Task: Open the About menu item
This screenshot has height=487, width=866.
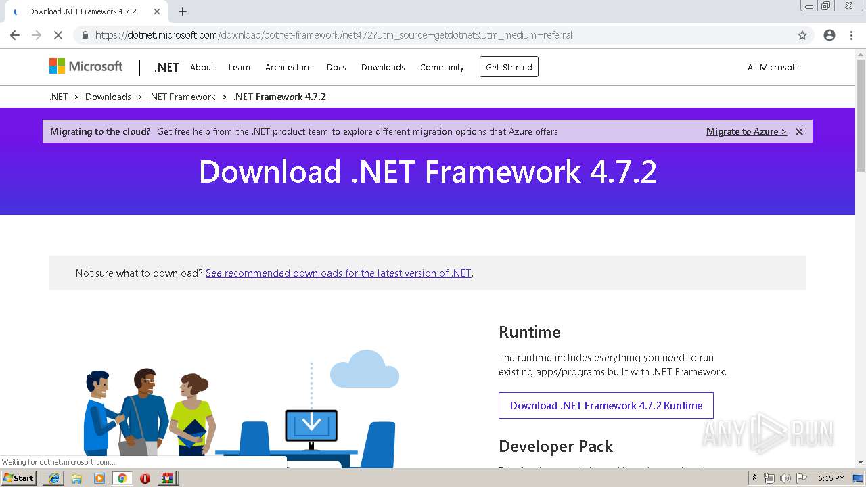Action: [202, 67]
